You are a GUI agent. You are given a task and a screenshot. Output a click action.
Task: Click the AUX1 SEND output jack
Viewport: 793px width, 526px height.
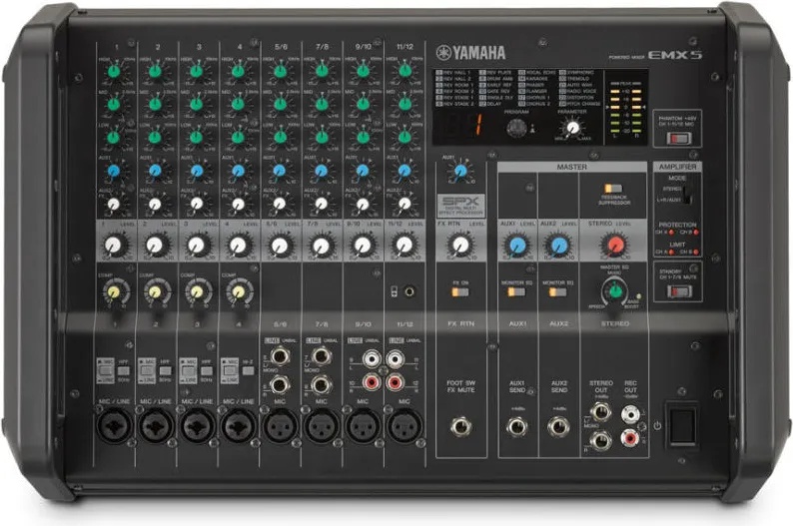[517, 427]
